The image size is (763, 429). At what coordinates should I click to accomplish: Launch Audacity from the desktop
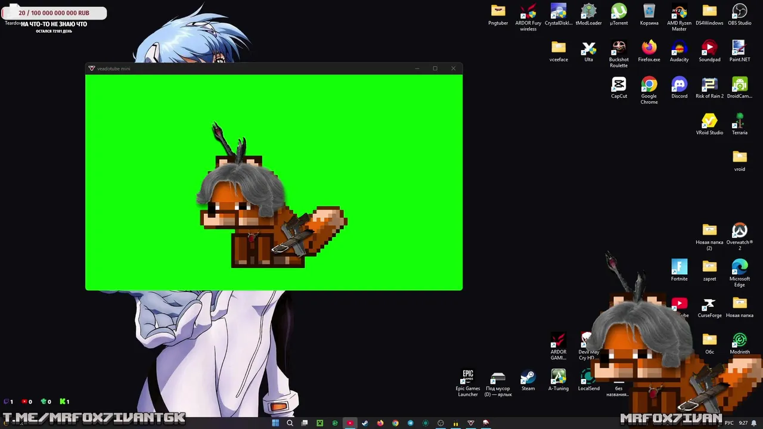point(679,51)
